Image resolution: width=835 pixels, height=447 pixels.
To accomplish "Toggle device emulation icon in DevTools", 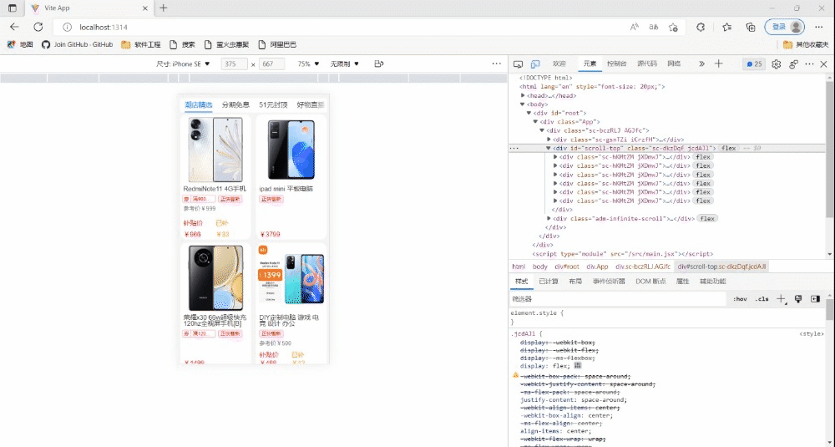I will tap(535, 64).
